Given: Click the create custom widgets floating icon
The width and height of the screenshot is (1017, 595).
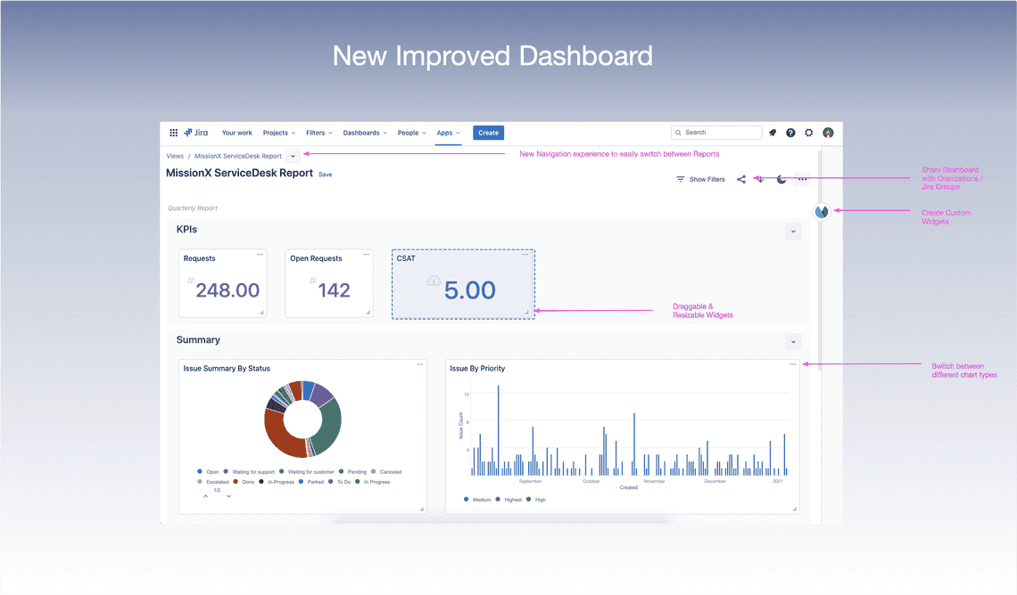Looking at the screenshot, I should pyautogui.click(x=820, y=212).
